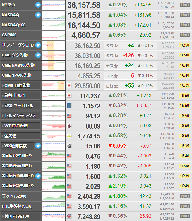Click the Japan flag beside 114.237
Viewport: 192px width, 221px height.
[x=69, y=95]
